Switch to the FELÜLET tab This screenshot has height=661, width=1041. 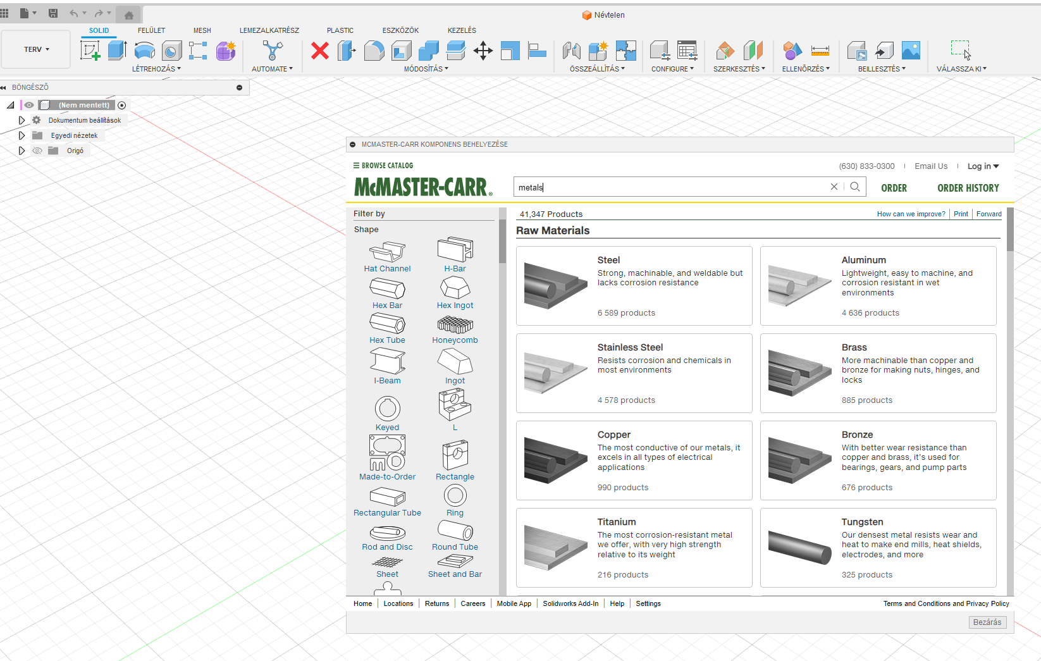pyautogui.click(x=151, y=30)
